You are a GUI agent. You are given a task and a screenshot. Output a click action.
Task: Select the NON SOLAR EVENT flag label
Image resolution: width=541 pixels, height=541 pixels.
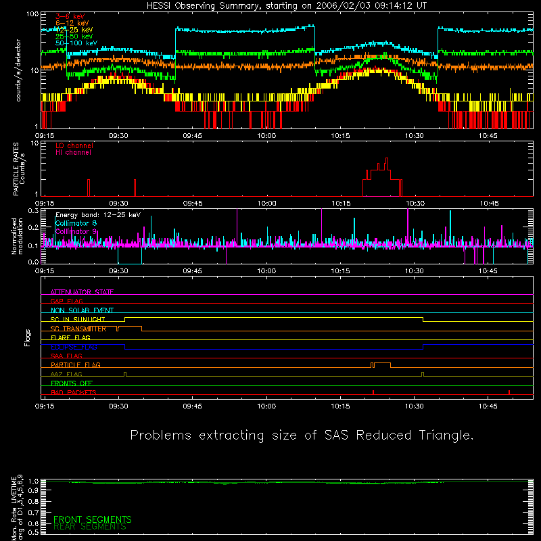point(82,310)
